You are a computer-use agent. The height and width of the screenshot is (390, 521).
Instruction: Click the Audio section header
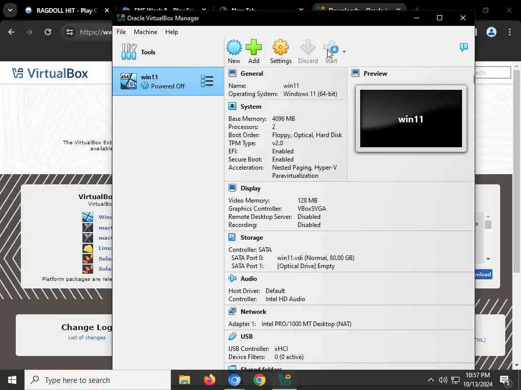pos(248,279)
